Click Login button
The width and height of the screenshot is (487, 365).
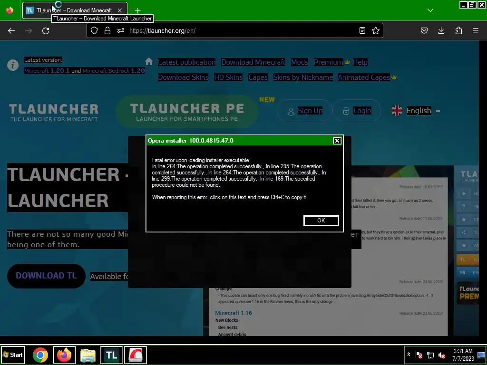(x=357, y=111)
